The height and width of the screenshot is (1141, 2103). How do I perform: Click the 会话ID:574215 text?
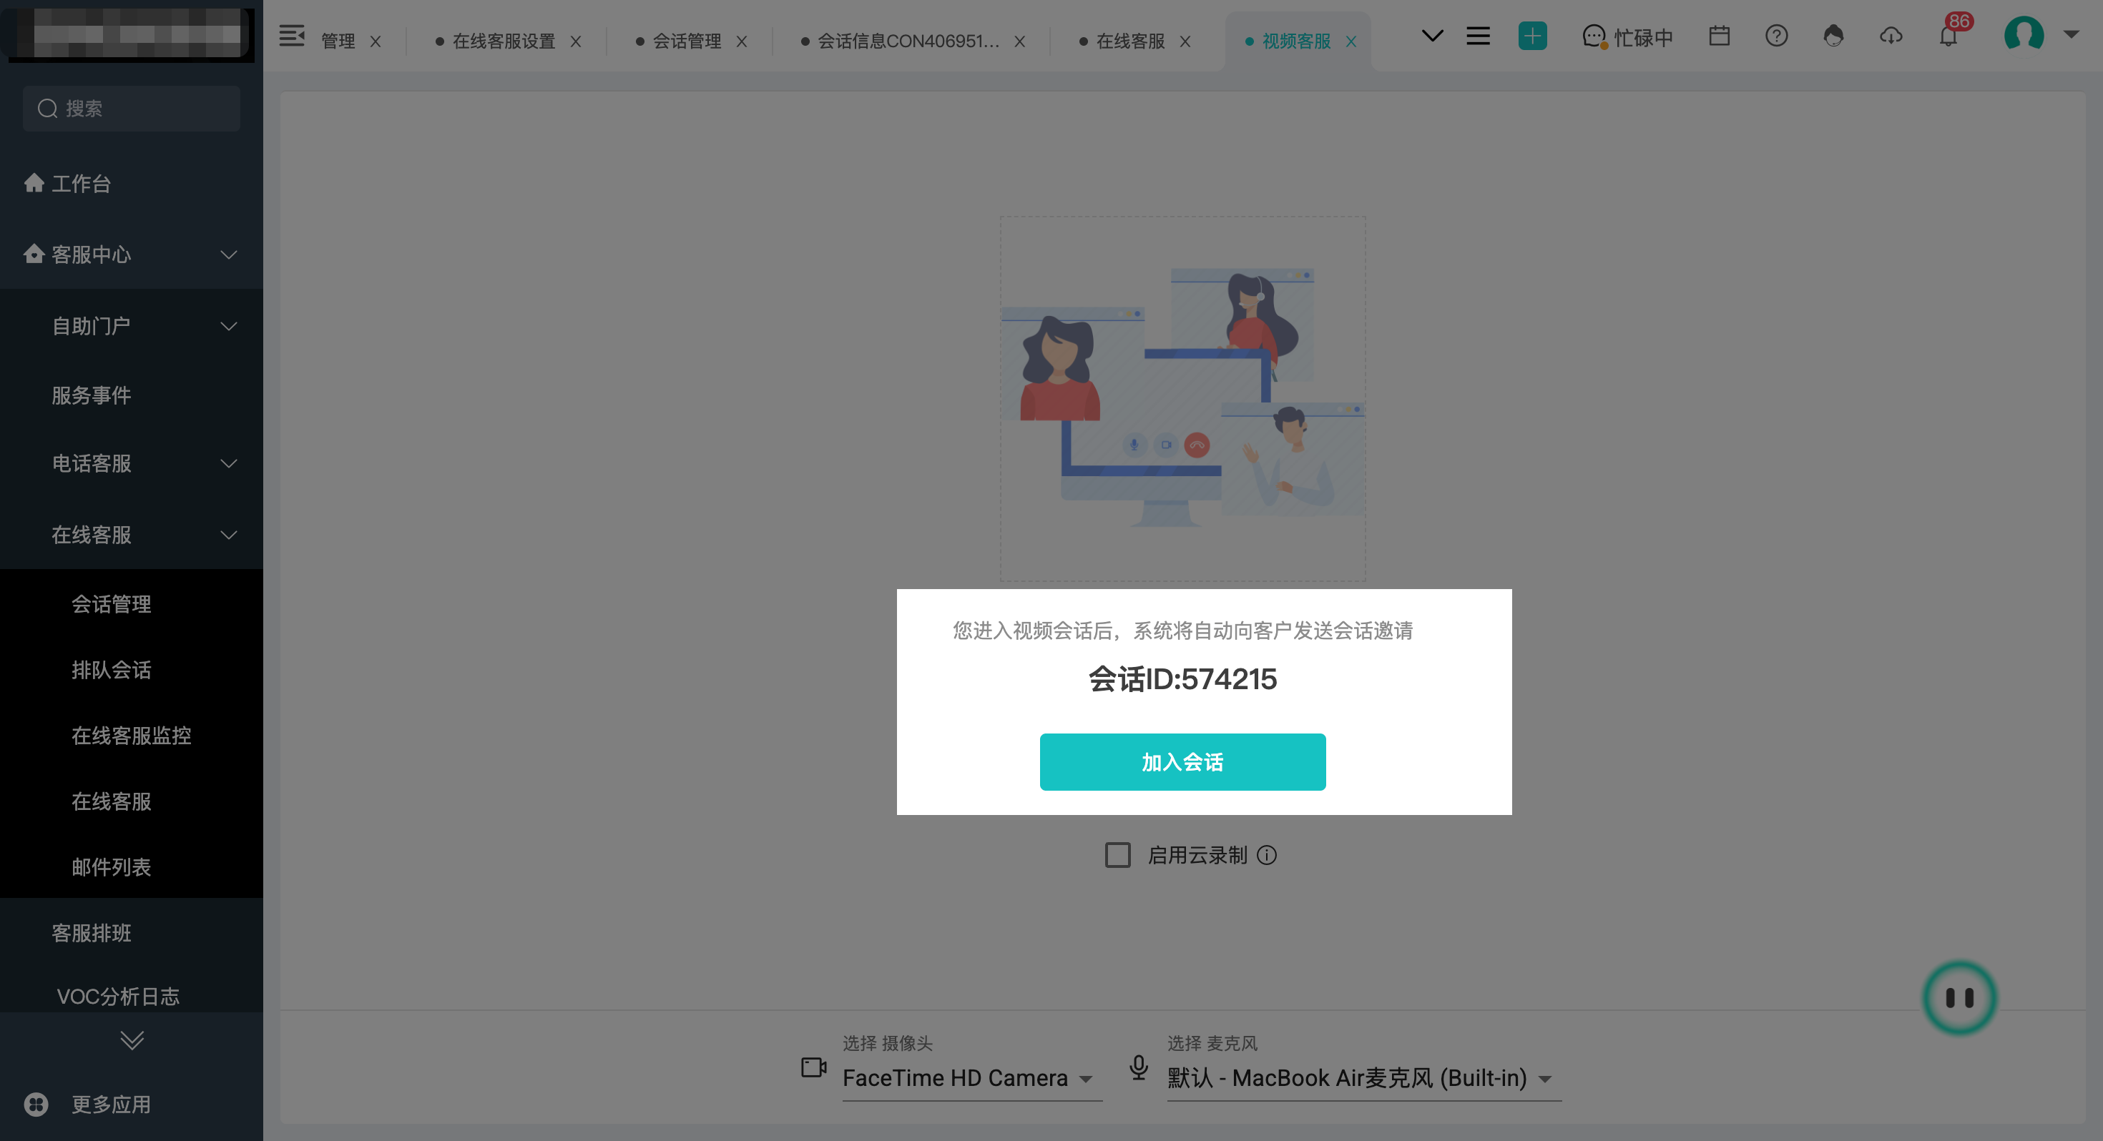pyautogui.click(x=1182, y=679)
